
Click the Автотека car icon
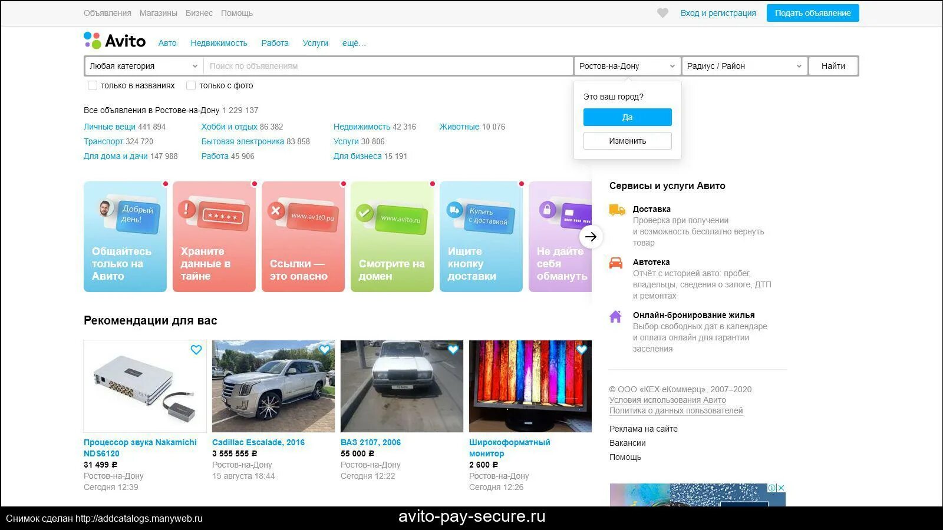click(616, 263)
